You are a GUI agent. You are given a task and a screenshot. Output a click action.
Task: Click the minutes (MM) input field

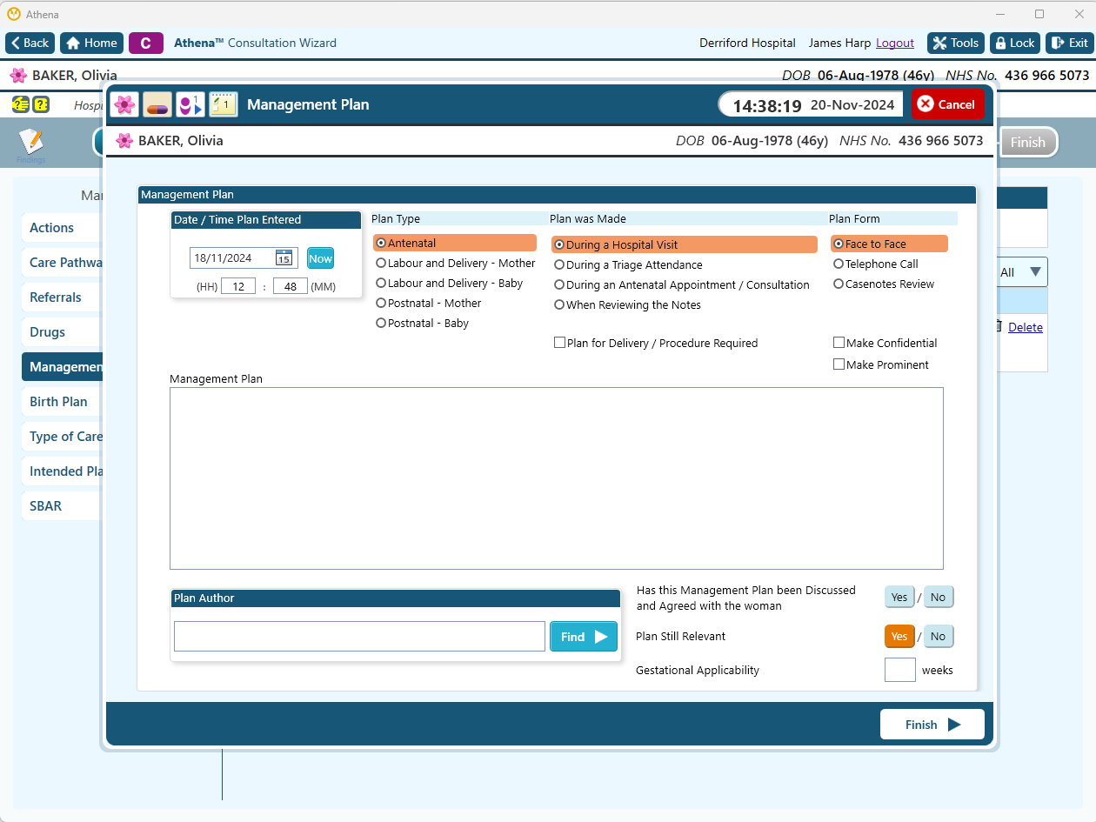291,286
